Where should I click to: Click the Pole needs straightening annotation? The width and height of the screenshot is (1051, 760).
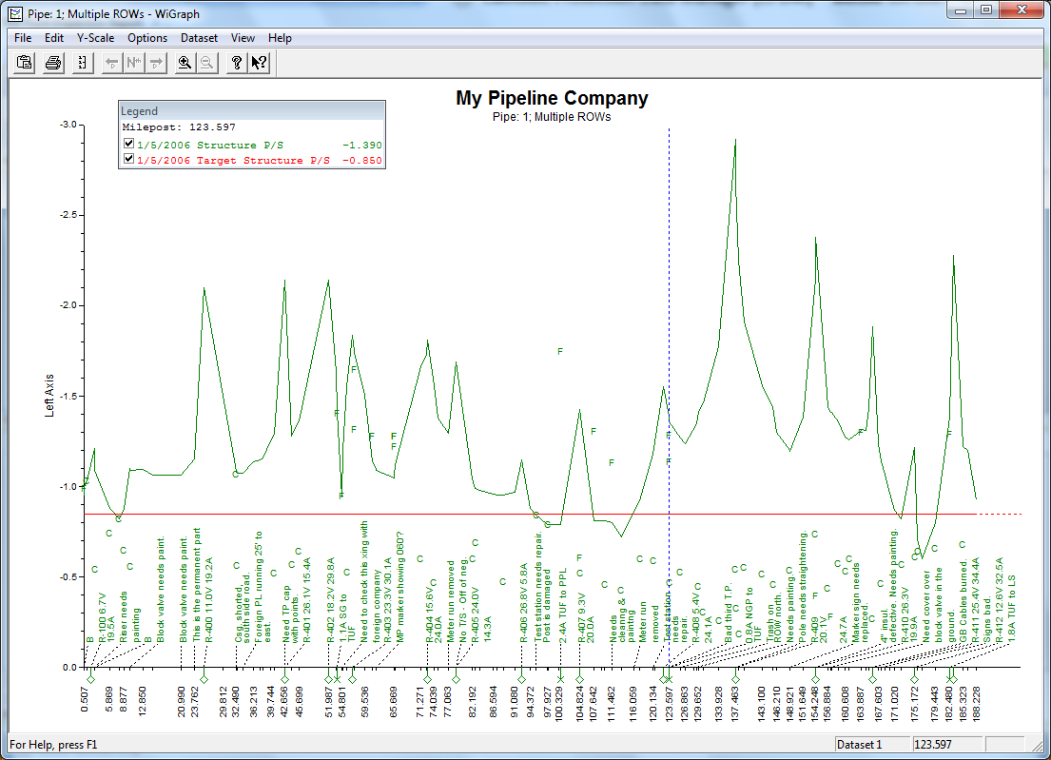pos(803,587)
